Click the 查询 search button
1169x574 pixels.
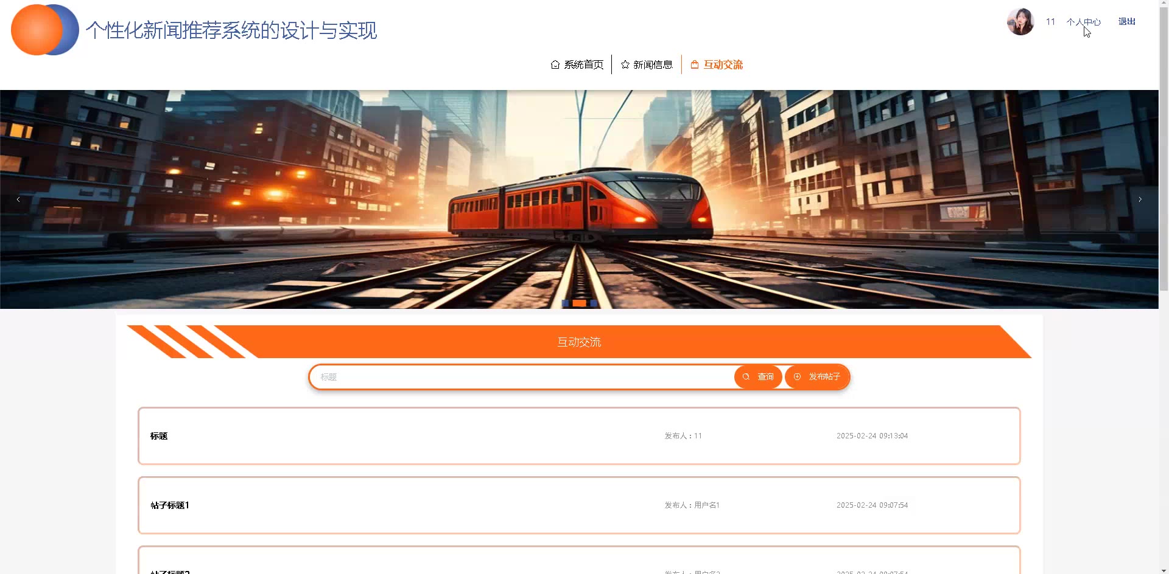tap(758, 377)
